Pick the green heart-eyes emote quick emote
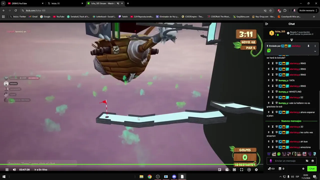This screenshot has height=180, width=320. [279, 154]
